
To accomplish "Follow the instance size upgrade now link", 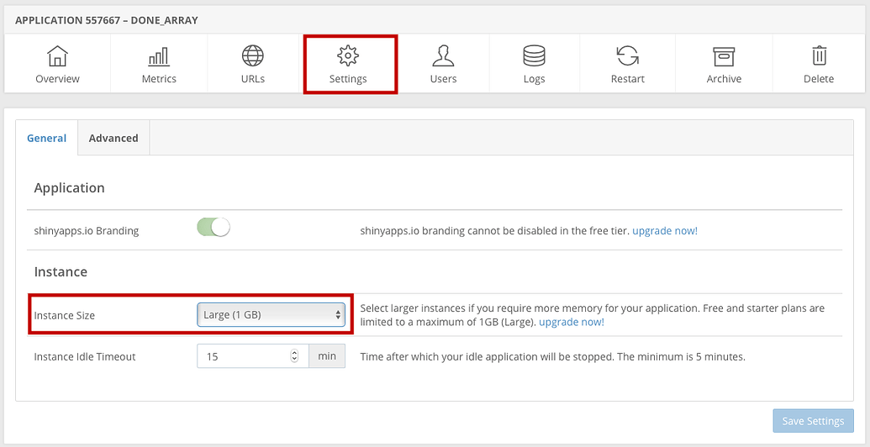I will coord(572,322).
